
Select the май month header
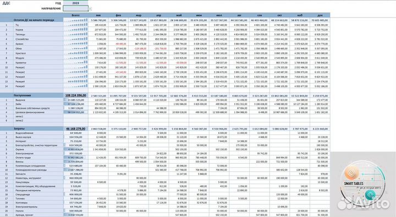pos(179,15)
